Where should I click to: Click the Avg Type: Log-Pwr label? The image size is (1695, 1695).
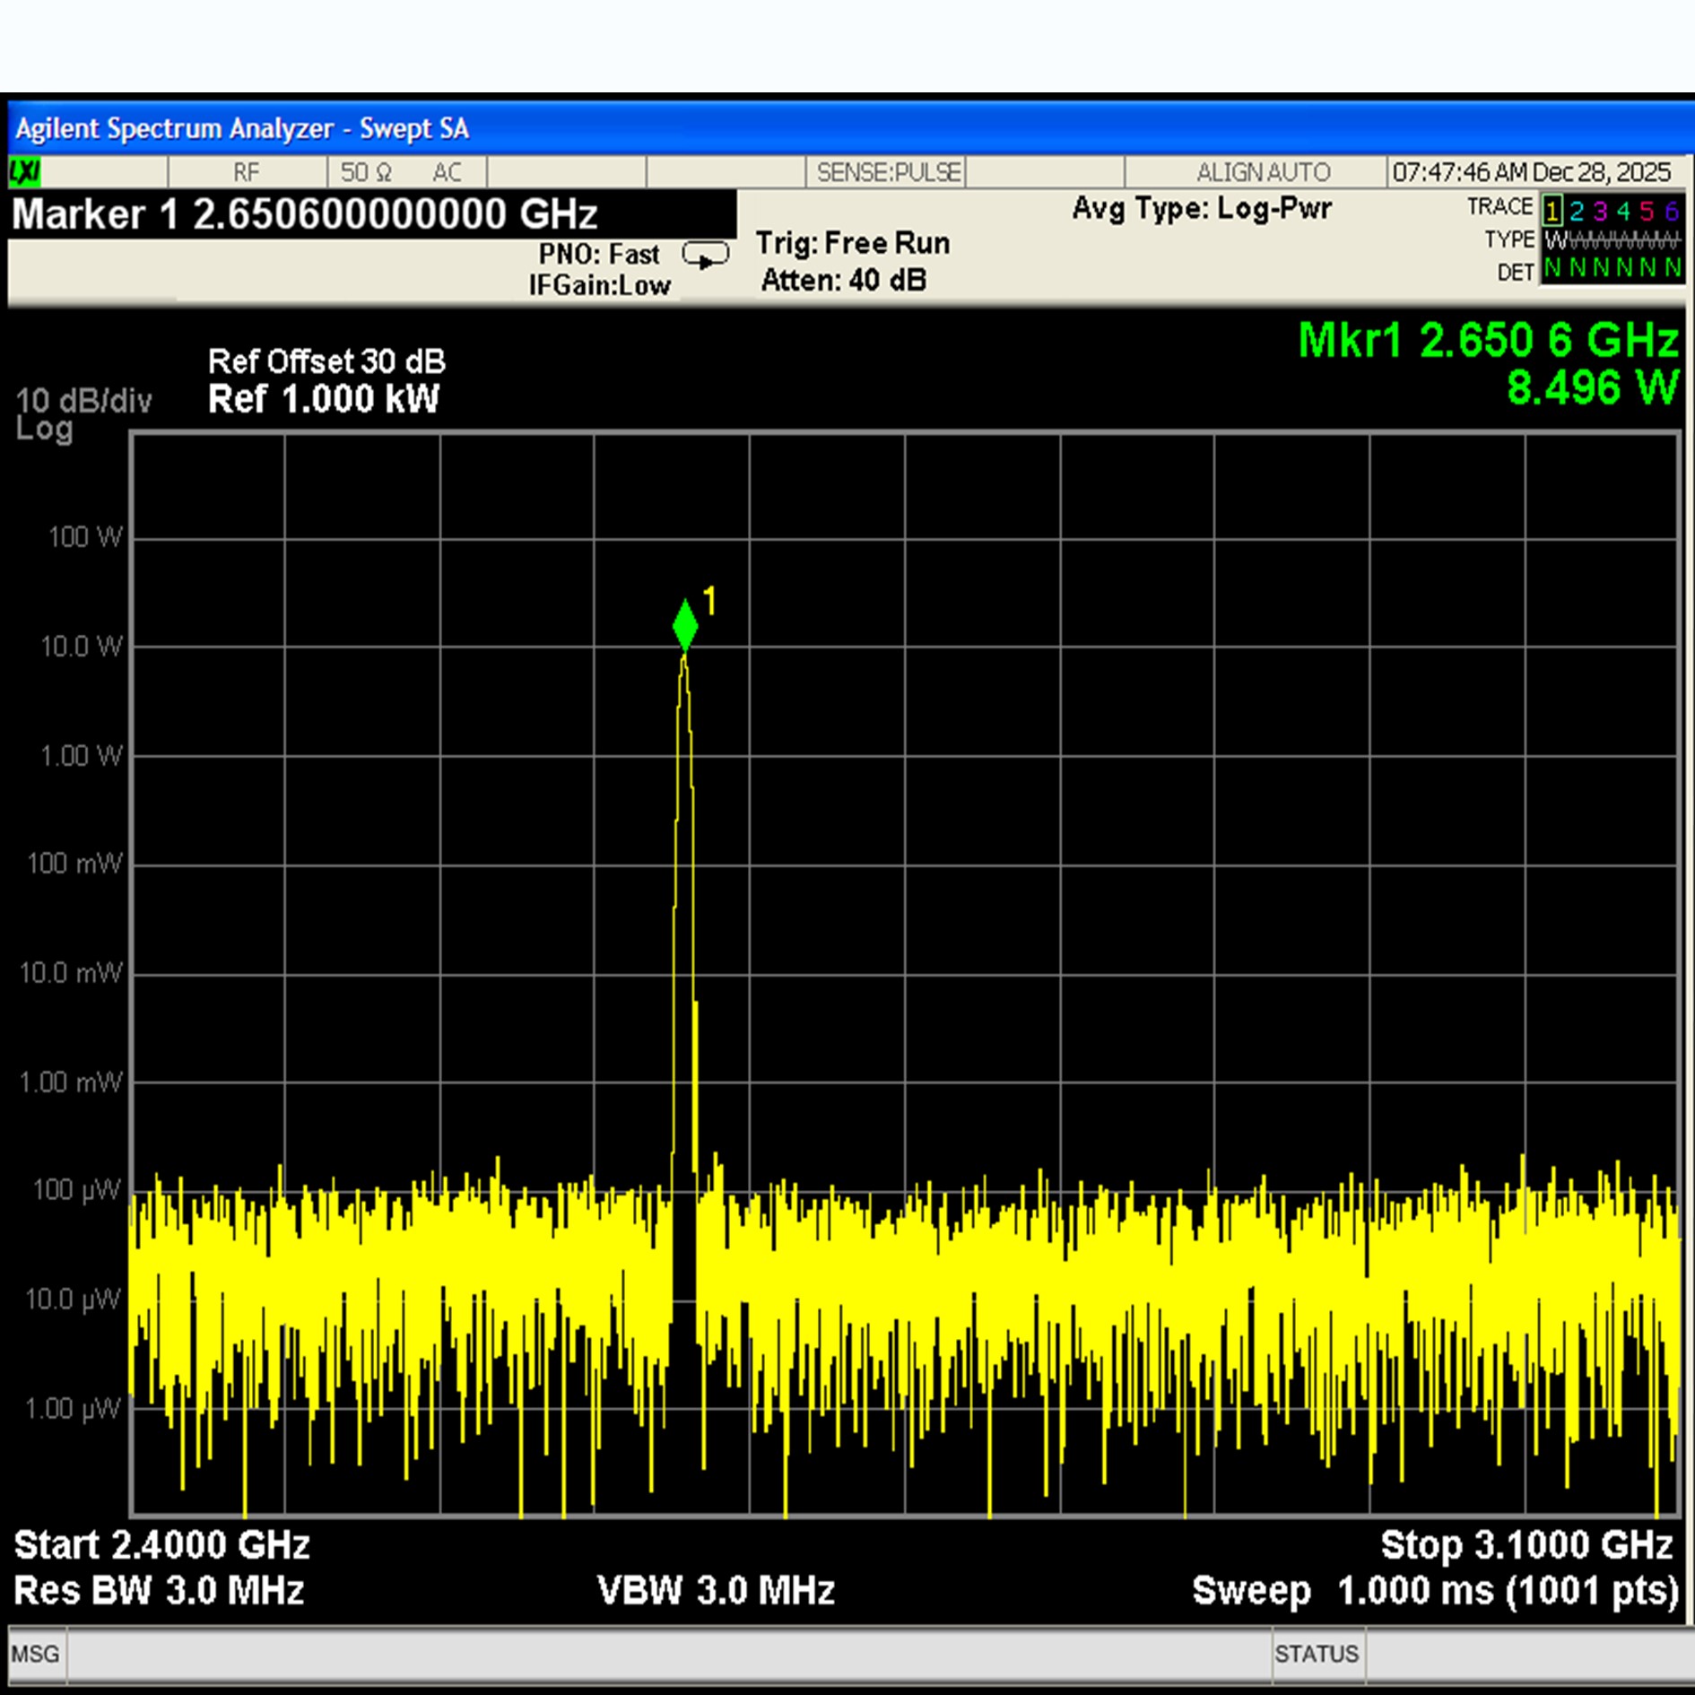[1202, 209]
